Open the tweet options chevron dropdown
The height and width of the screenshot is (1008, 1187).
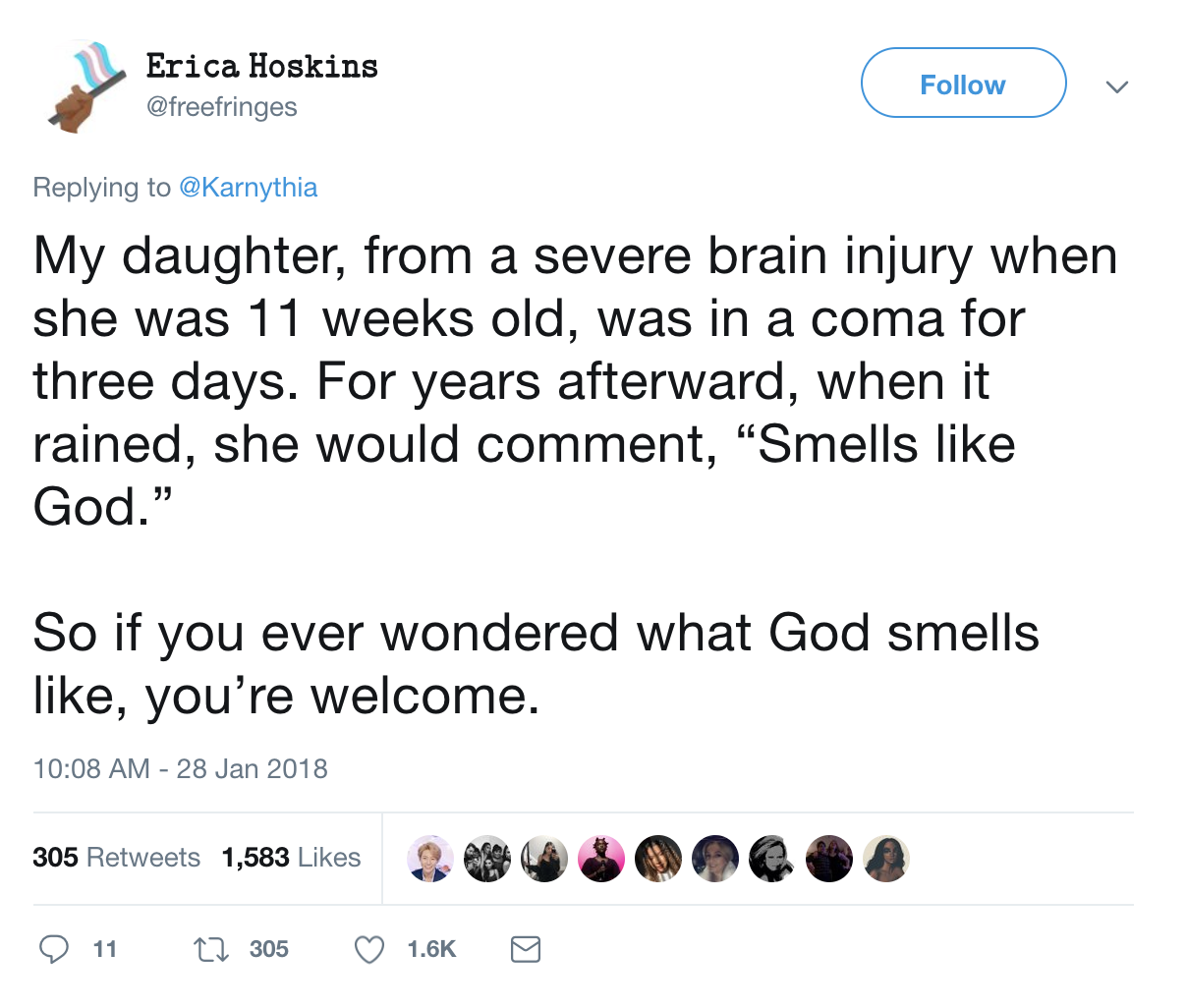click(x=1116, y=86)
